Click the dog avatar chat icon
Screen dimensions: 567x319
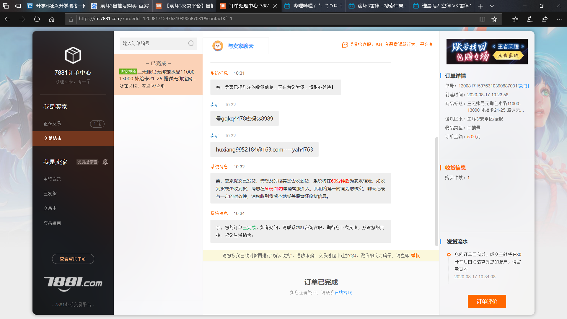(218, 46)
